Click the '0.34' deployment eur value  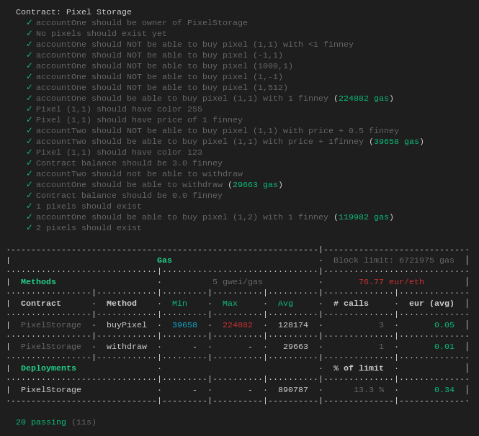(444, 390)
